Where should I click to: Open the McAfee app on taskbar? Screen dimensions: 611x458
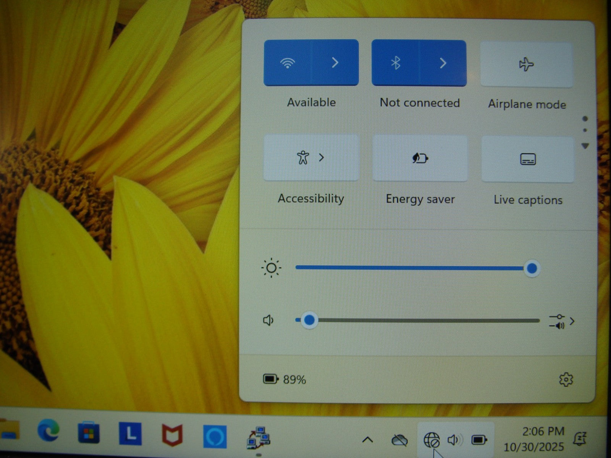pyautogui.click(x=172, y=435)
